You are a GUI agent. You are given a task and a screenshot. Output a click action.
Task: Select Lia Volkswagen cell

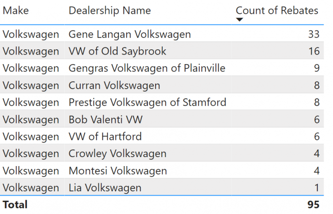point(105,188)
